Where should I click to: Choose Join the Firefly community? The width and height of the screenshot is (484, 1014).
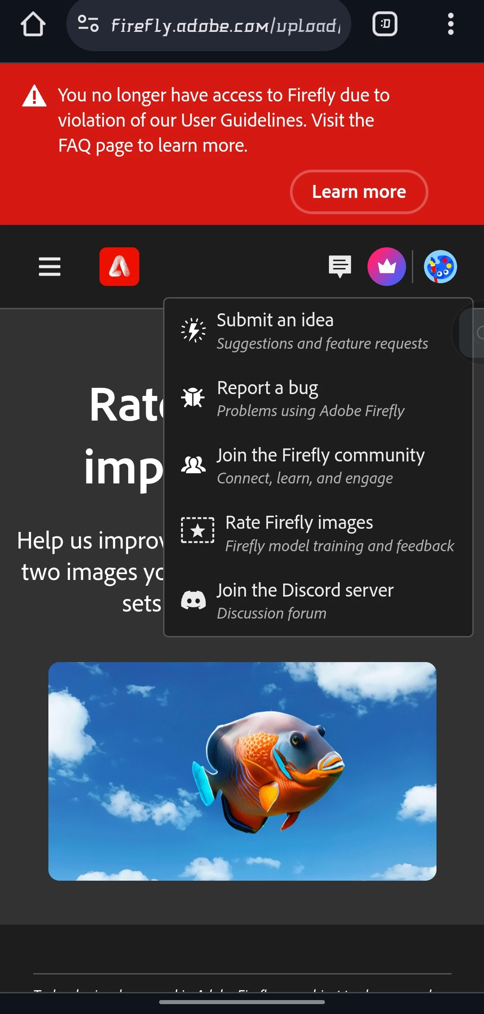click(318, 466)
